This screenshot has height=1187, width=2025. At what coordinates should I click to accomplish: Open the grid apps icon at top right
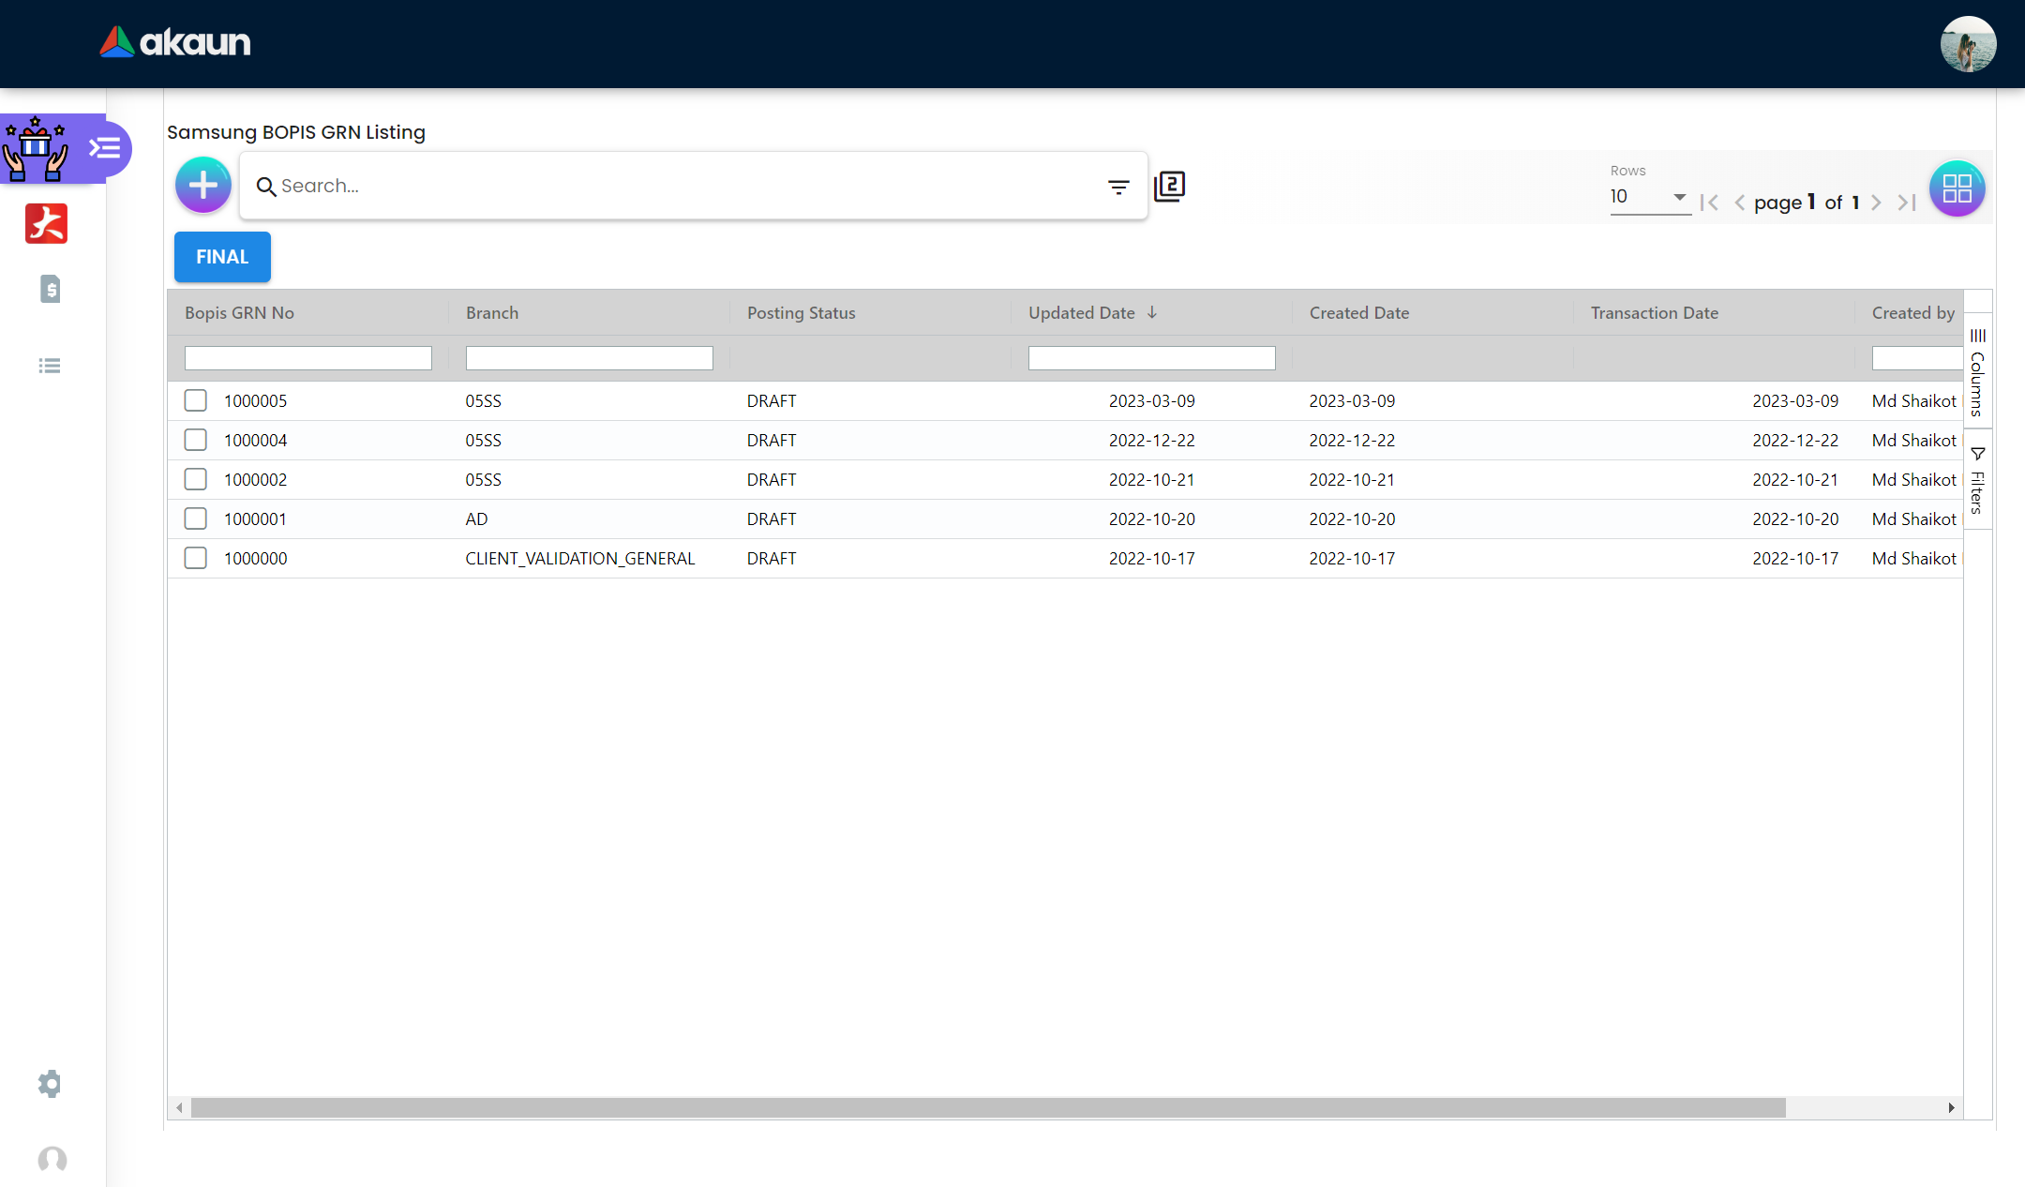1957,188
